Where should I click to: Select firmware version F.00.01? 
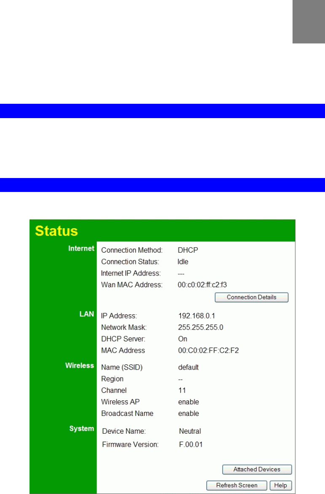pyautogui.click(x=191, y=445)
